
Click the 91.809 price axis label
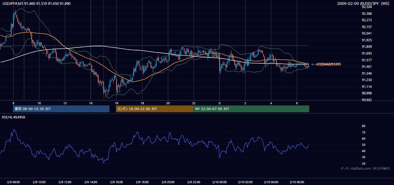367,47
